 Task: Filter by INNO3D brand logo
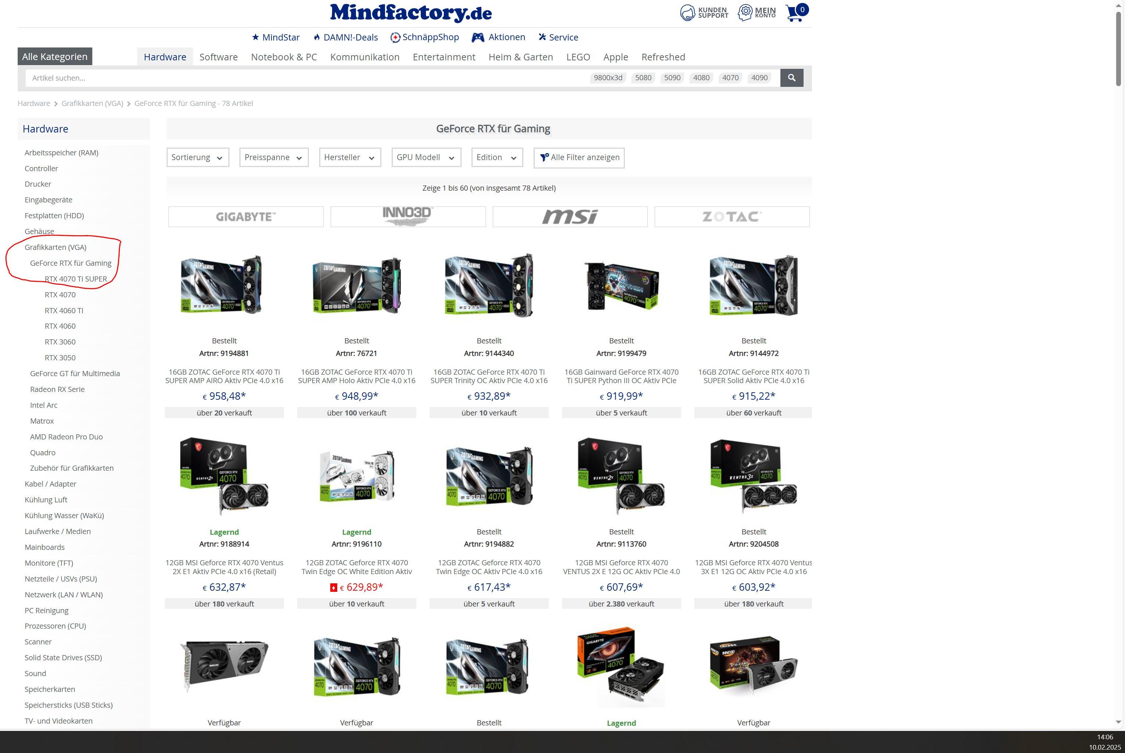408,216
